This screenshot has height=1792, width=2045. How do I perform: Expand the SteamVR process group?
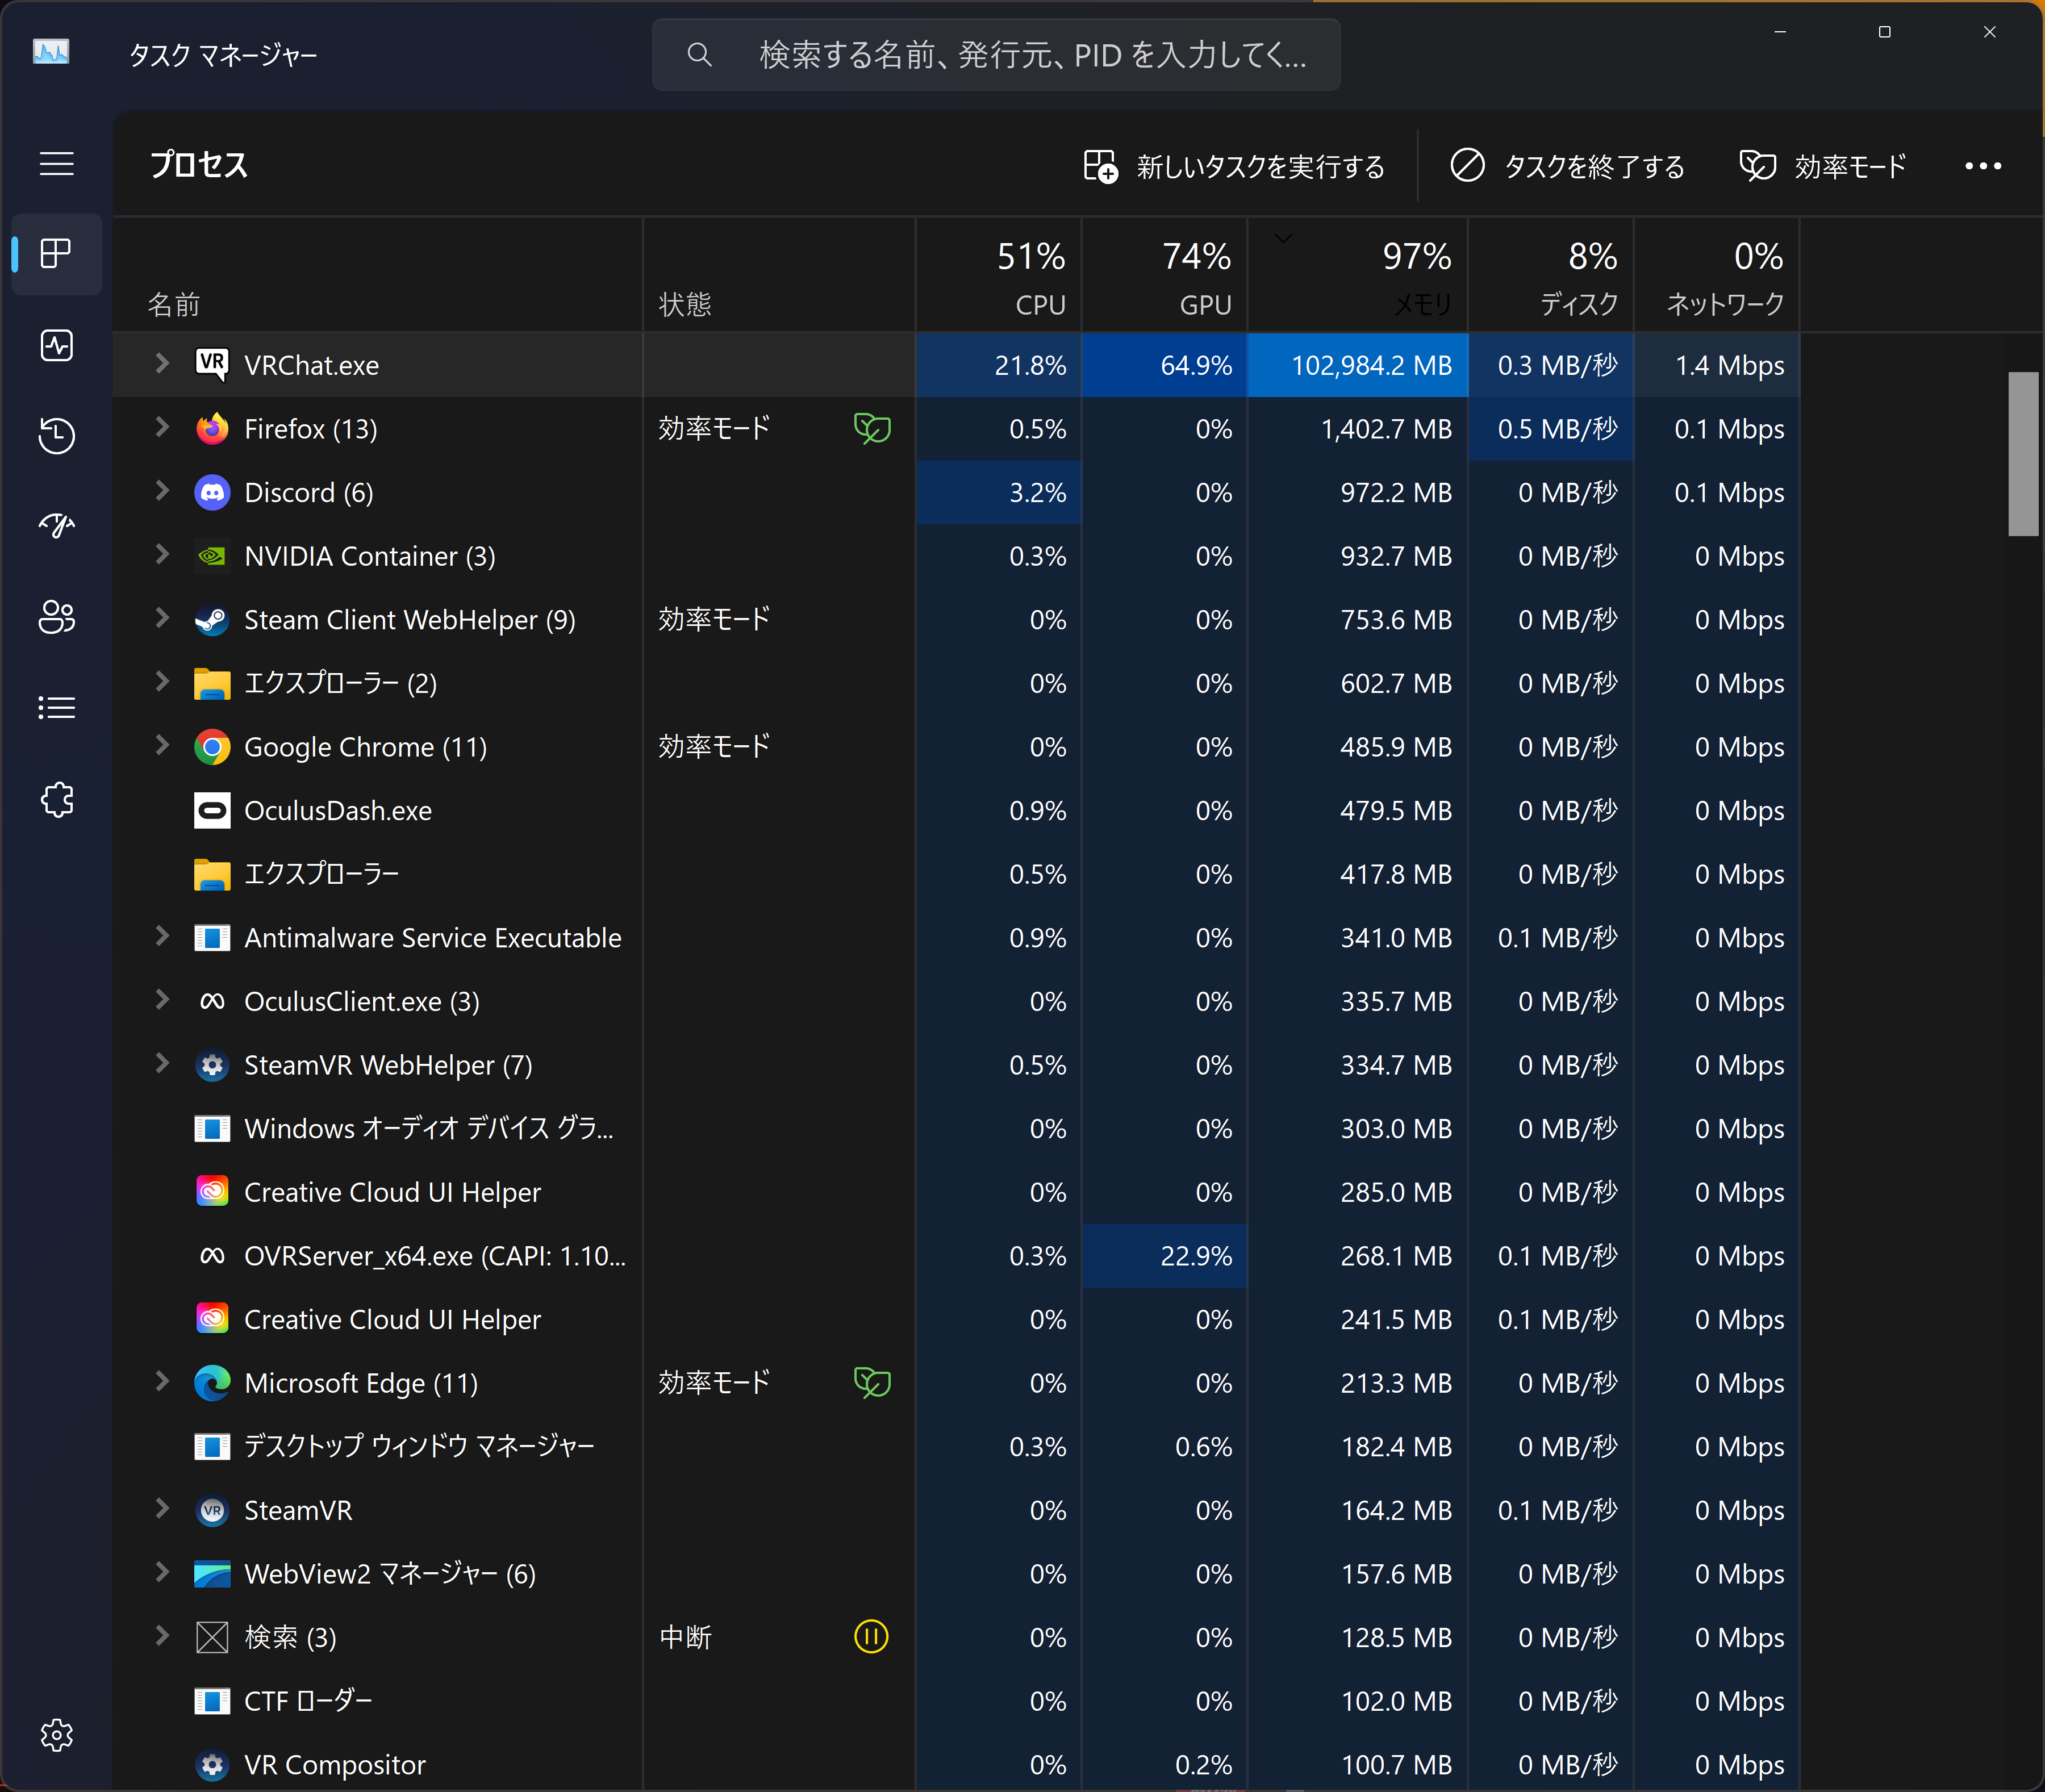pyautogui.click(x=162, y=1508)
